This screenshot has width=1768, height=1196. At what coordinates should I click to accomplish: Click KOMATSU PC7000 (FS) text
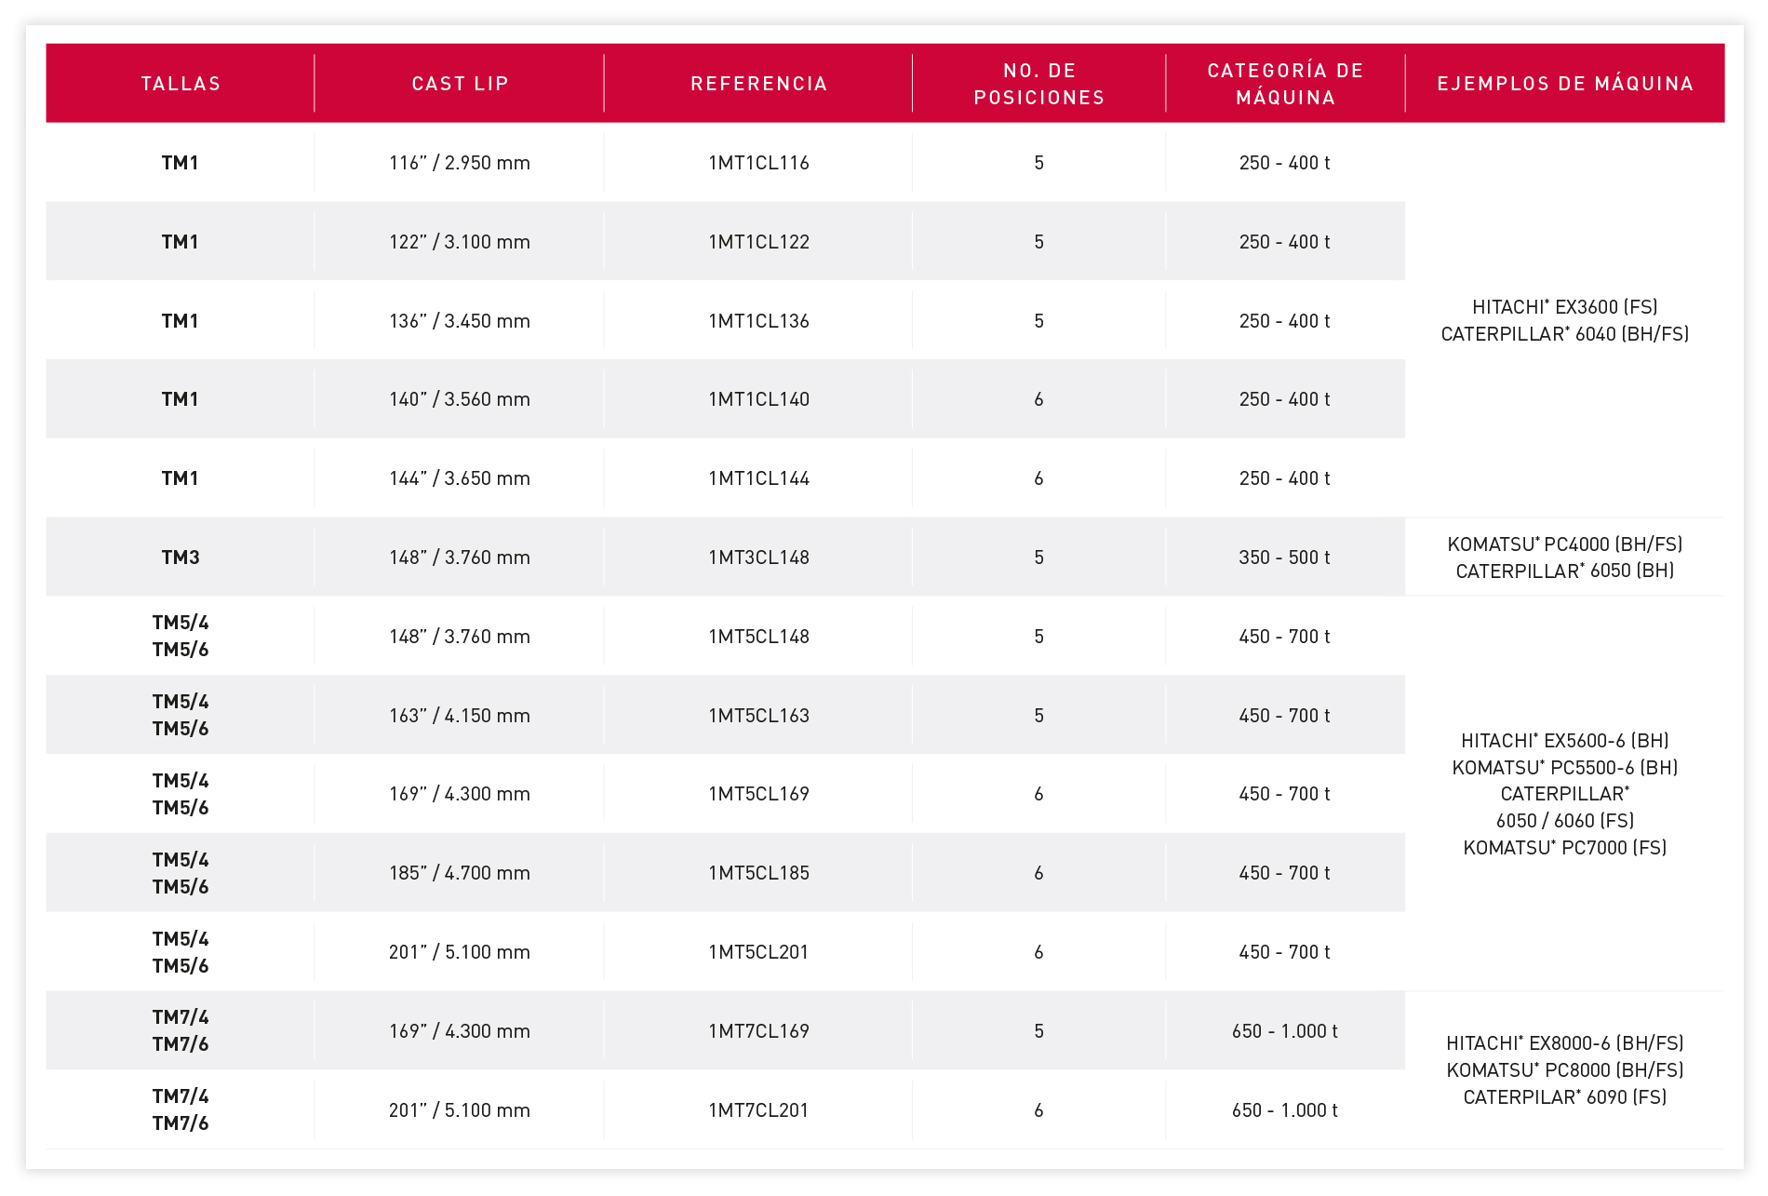(1564, 848)
